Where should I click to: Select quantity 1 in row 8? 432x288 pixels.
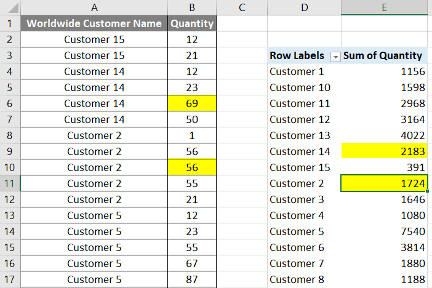(x=192, y=135)
